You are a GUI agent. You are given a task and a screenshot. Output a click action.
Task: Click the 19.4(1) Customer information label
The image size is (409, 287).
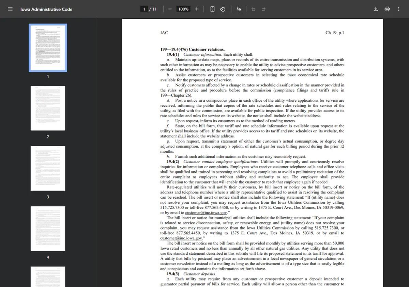194,54
